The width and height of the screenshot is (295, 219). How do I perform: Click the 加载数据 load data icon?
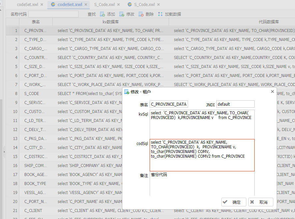[160, 14]
